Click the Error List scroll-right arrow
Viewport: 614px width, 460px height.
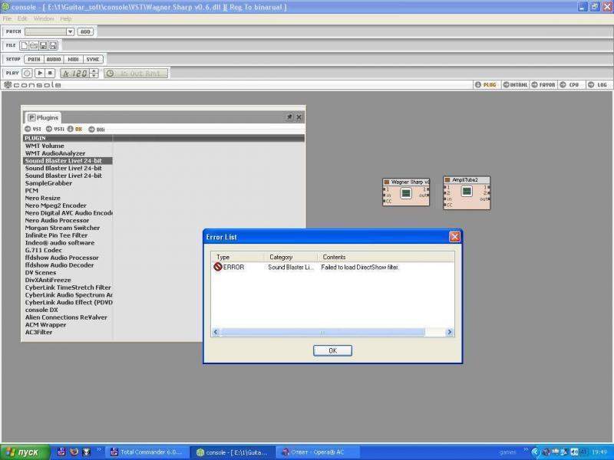tap(450, 332)
